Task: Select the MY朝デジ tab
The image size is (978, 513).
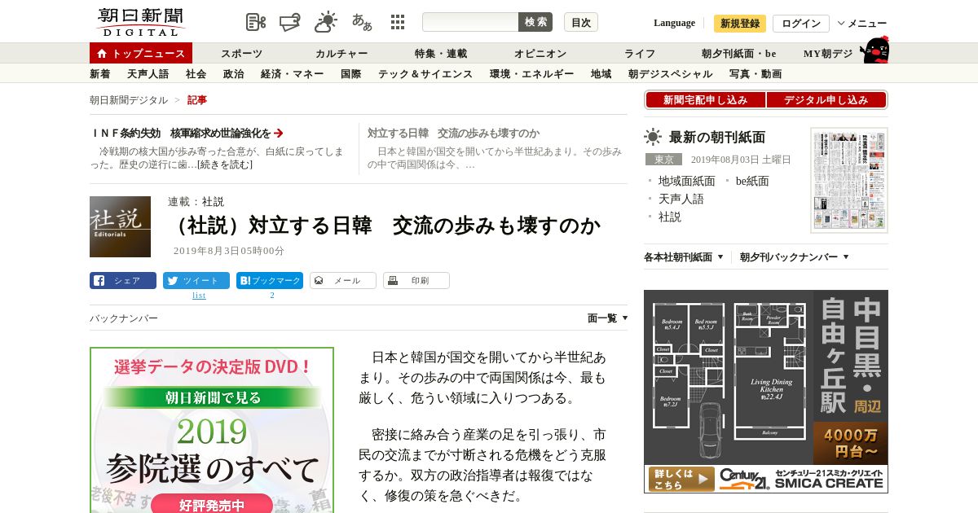Action: pyautogui.click(x=828, y=54)
